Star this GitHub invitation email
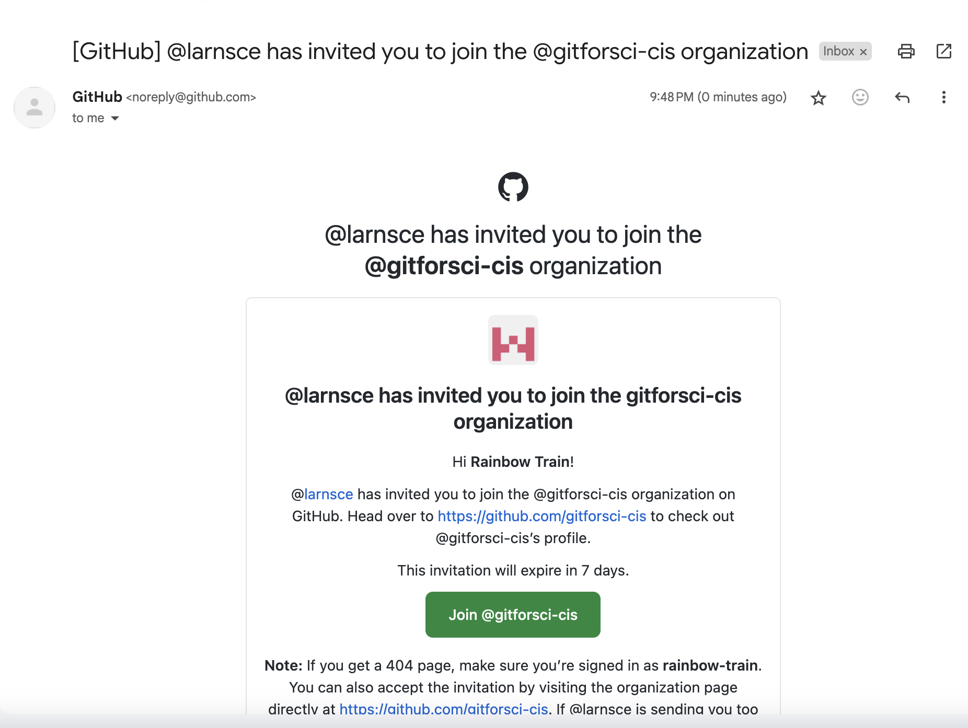This screenshot has height=728, width=968. (818, 98)
